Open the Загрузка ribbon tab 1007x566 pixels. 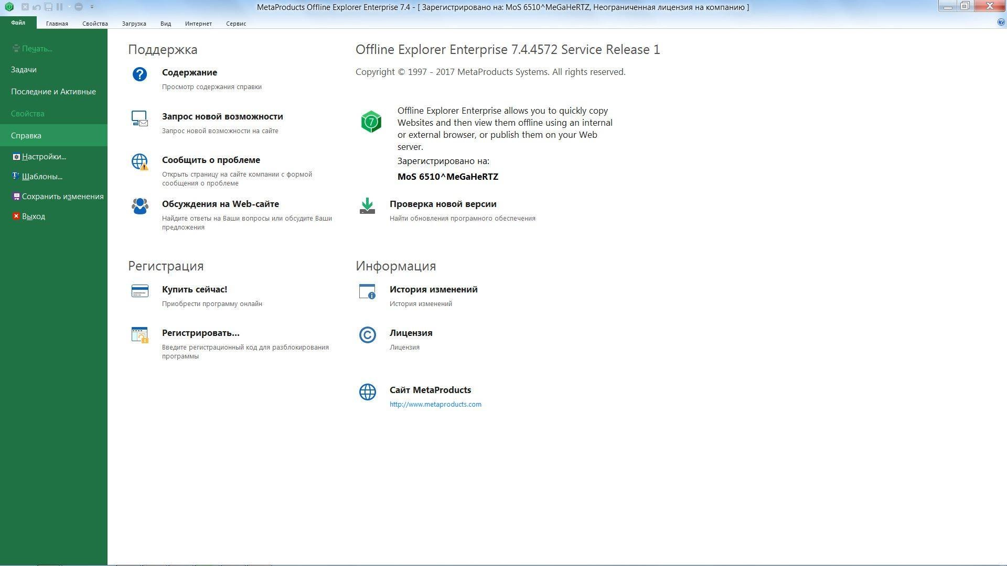pyautogui.click(x=134, y=24)
